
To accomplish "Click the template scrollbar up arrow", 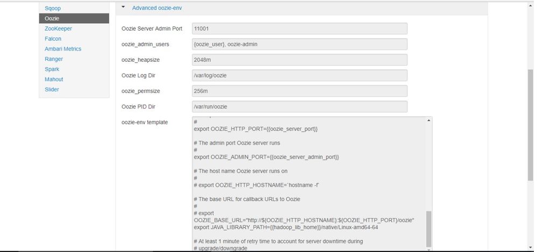I will click(429, 120).
